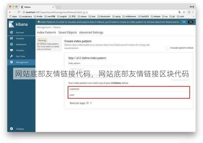Open the git bookmark folder
This screenshot has width=203, height=143.
[x=172, y=16]
